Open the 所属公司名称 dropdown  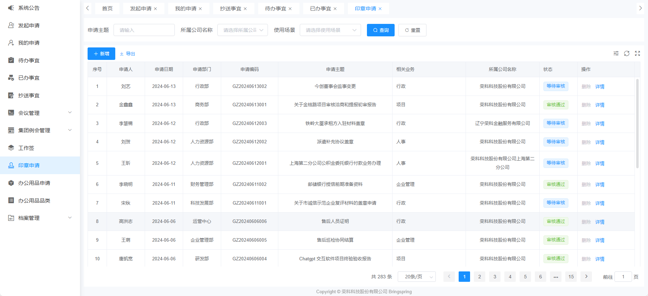click(x=243, y=30)
